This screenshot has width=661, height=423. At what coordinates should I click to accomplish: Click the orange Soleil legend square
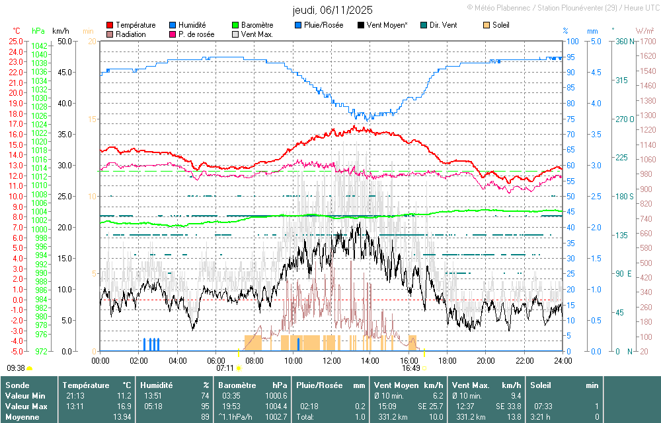(486, 25)
